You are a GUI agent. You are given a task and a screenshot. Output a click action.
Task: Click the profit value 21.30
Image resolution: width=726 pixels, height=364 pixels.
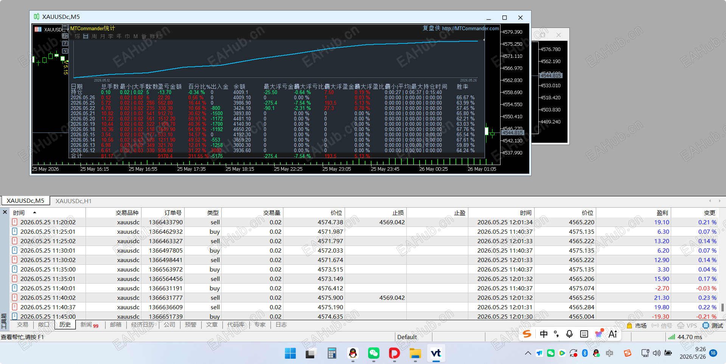coord(662,298)
